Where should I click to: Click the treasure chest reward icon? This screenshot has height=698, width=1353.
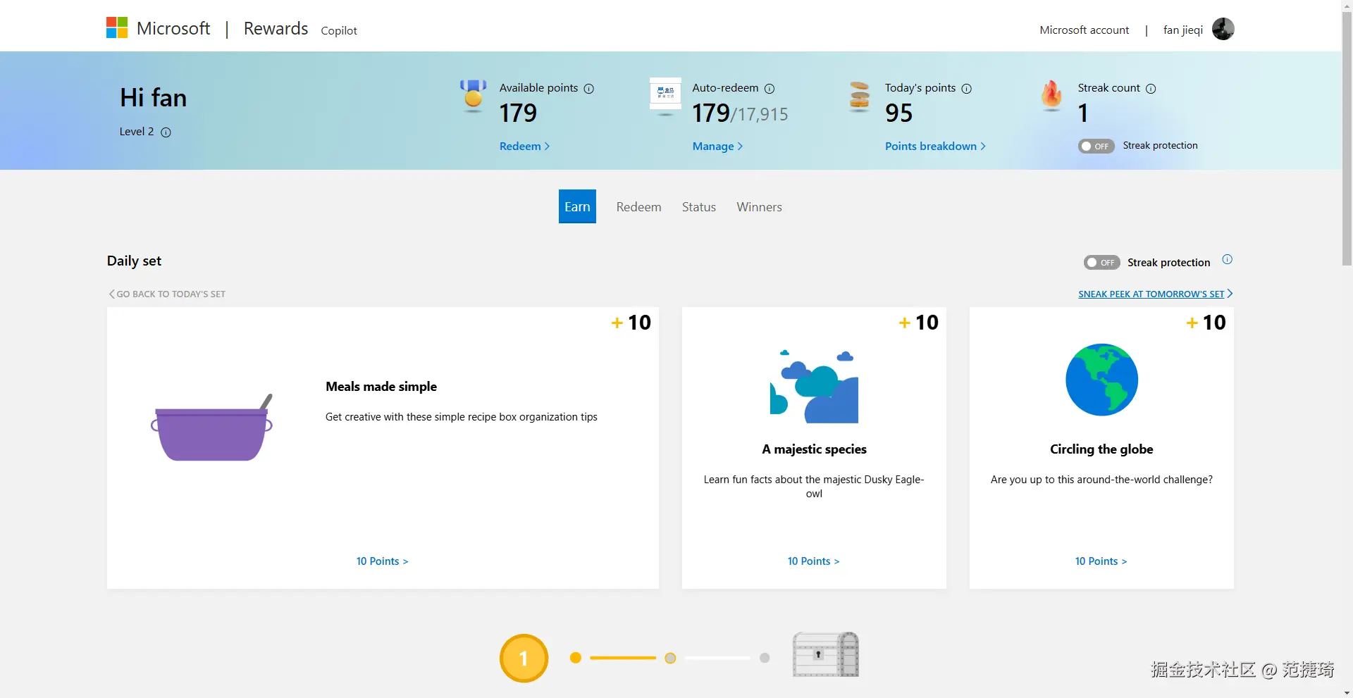pos(825,654)
